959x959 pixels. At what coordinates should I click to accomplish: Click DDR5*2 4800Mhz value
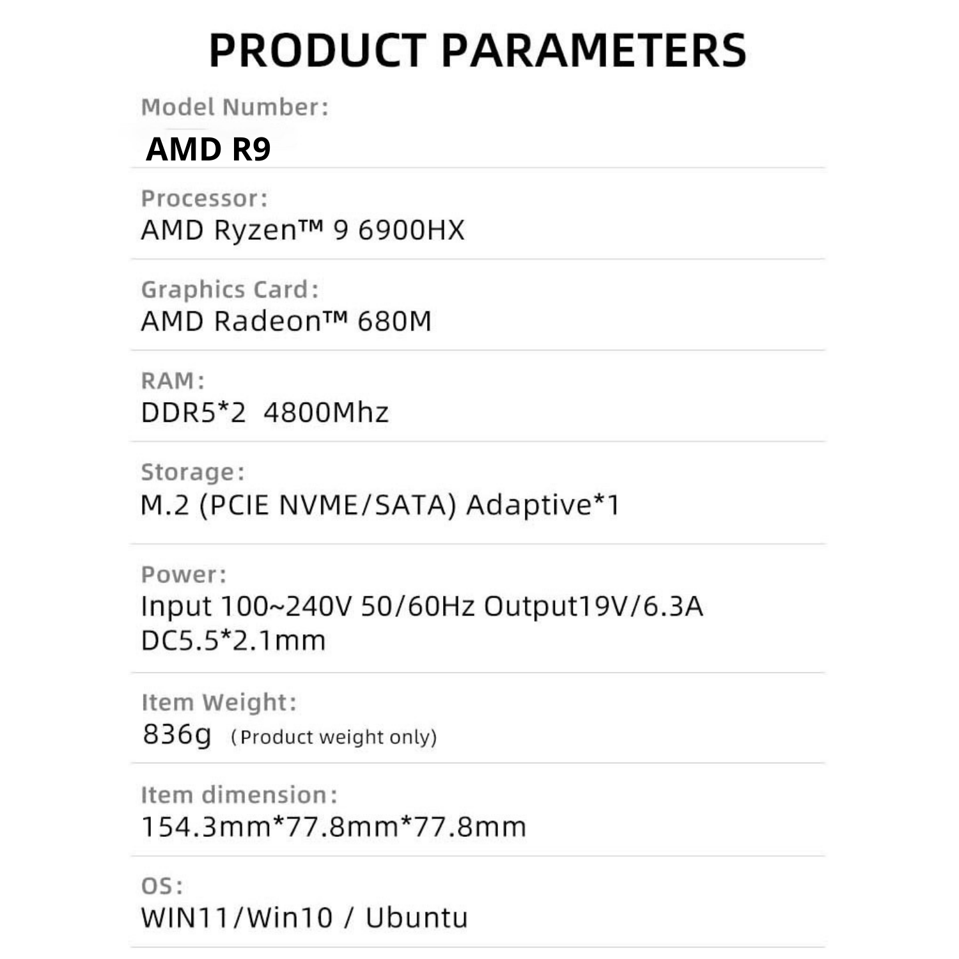tap(265, 412)
